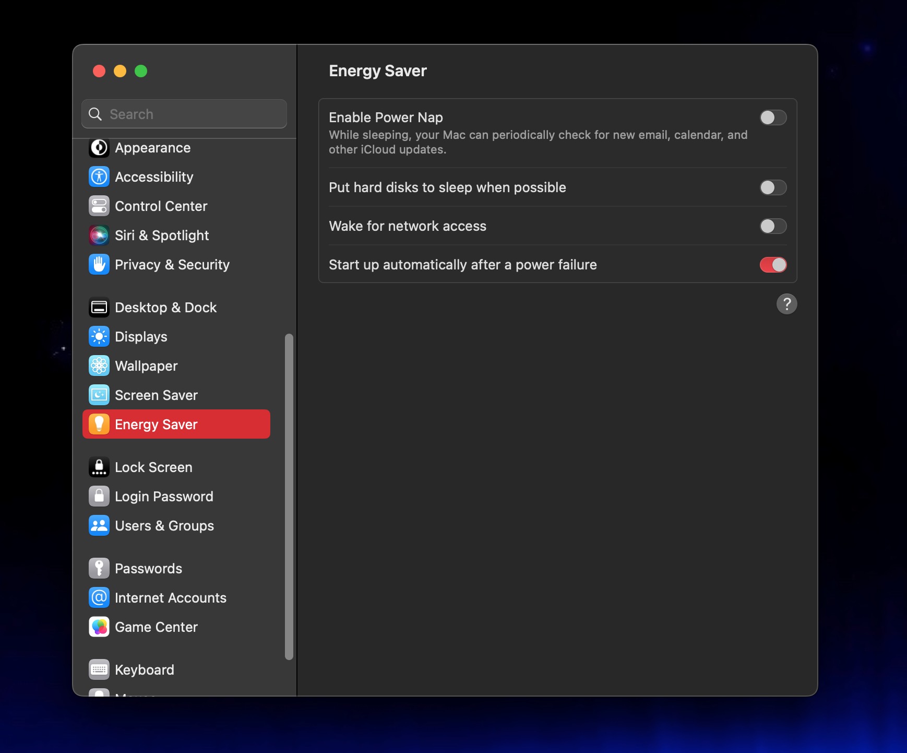Viewport: 907px width, 753px height.
Task: Click the Internet Accounts at-sign icon
Action: click(99, 598)
